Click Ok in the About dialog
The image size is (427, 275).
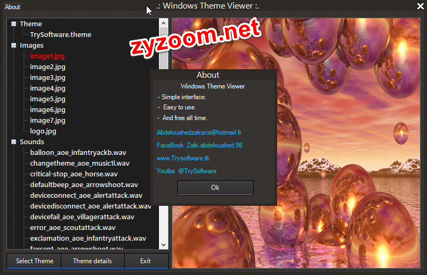(215, 188)
